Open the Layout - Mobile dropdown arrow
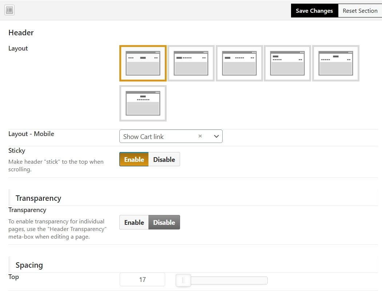The height and width of the screenshot is (291, 382). tap(216, 136)
